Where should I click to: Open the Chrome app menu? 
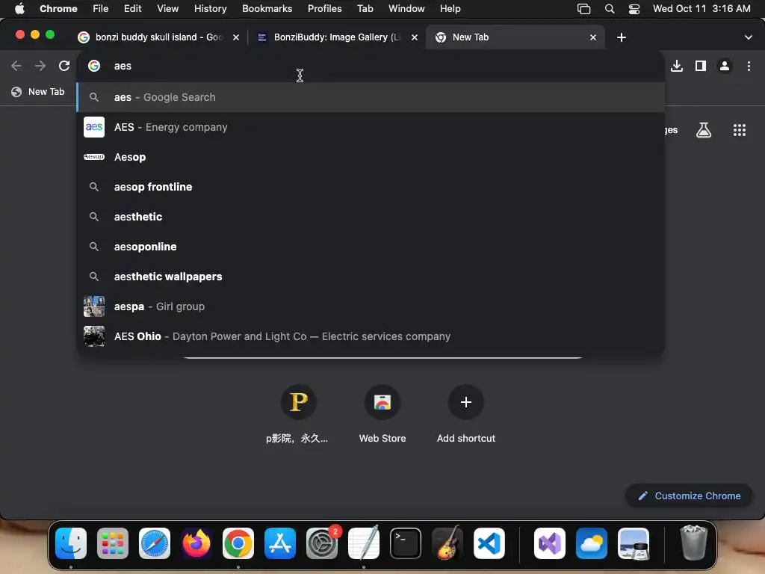click(58, 9)
